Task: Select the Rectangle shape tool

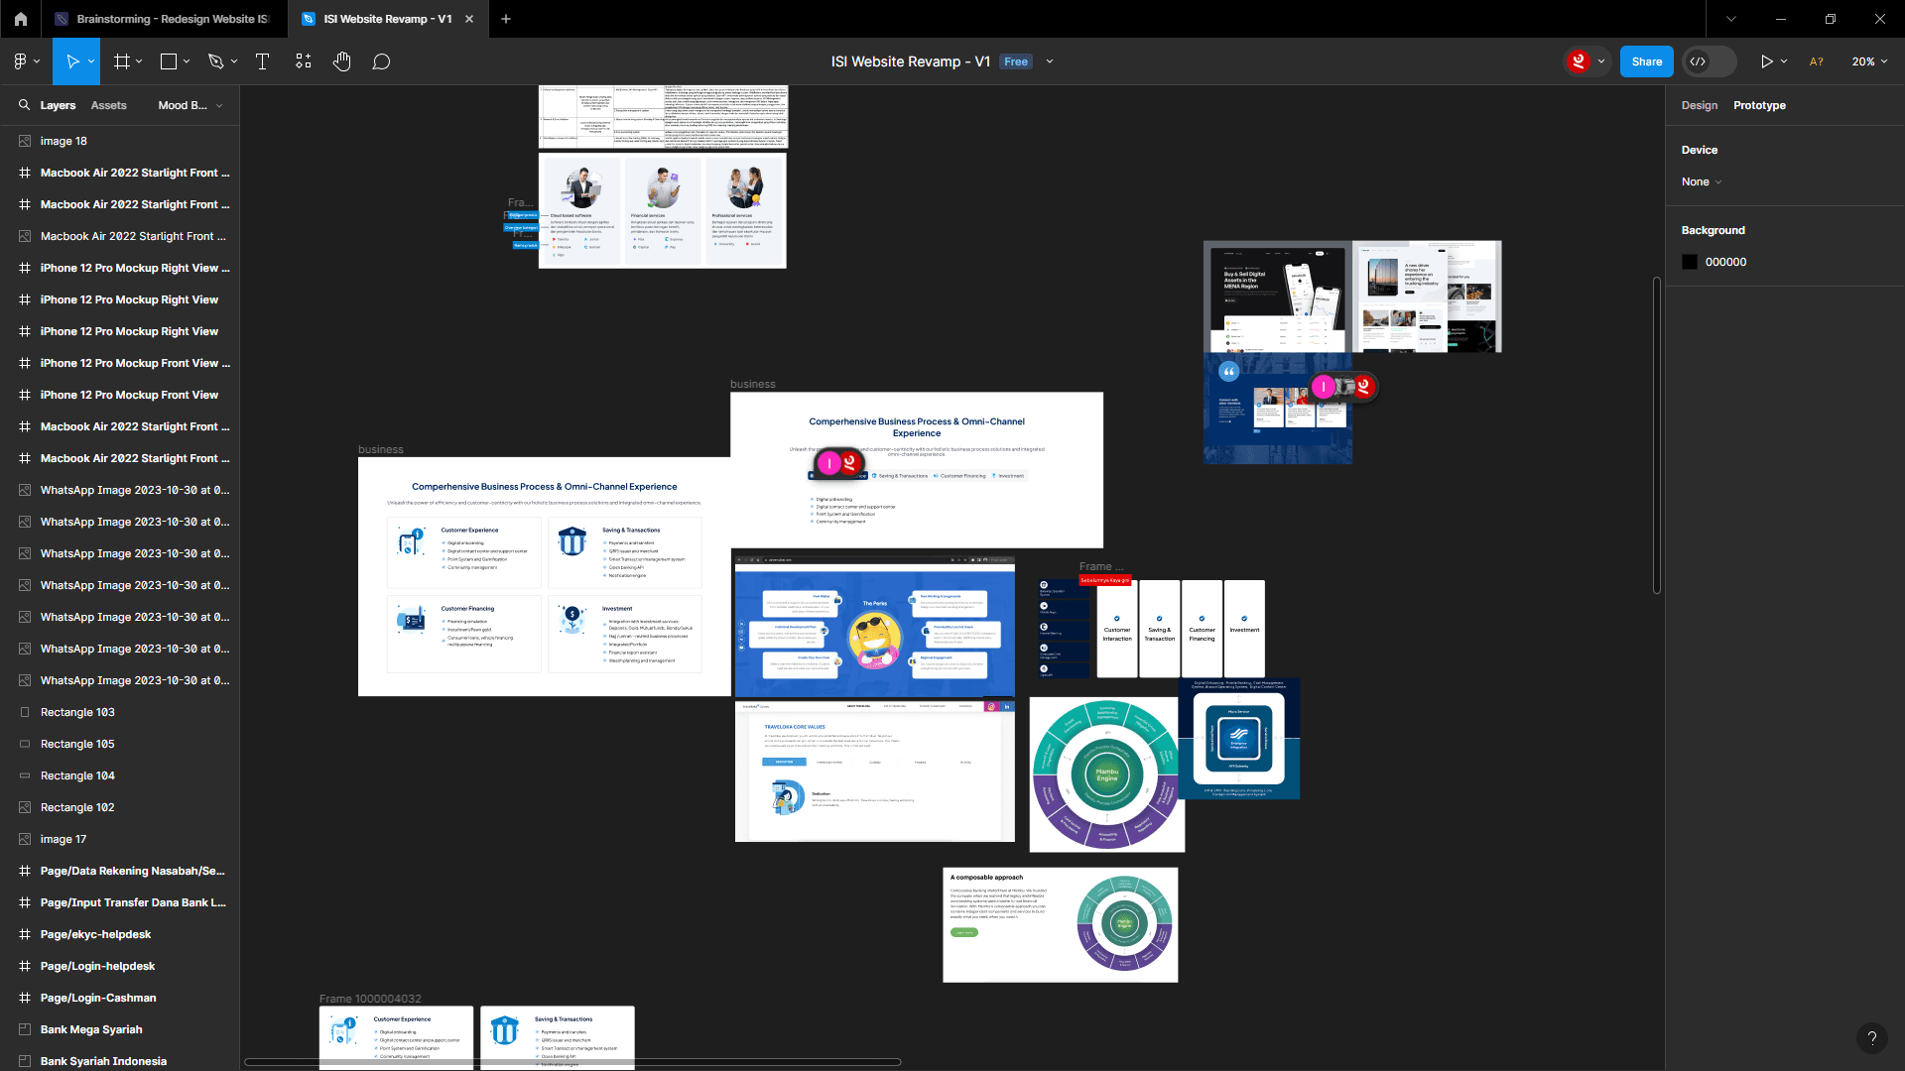Action: 169,61
